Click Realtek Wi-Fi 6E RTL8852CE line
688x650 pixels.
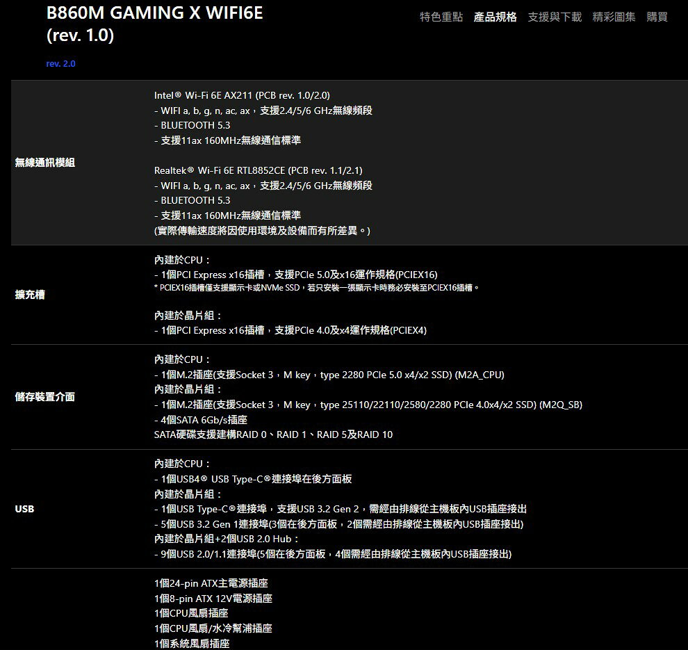(x=258, y=170)
